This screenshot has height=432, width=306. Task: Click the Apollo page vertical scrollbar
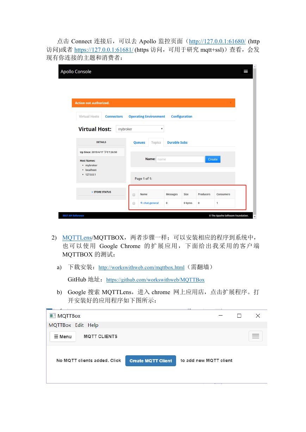pyautogui.click(x=255, y=142)
